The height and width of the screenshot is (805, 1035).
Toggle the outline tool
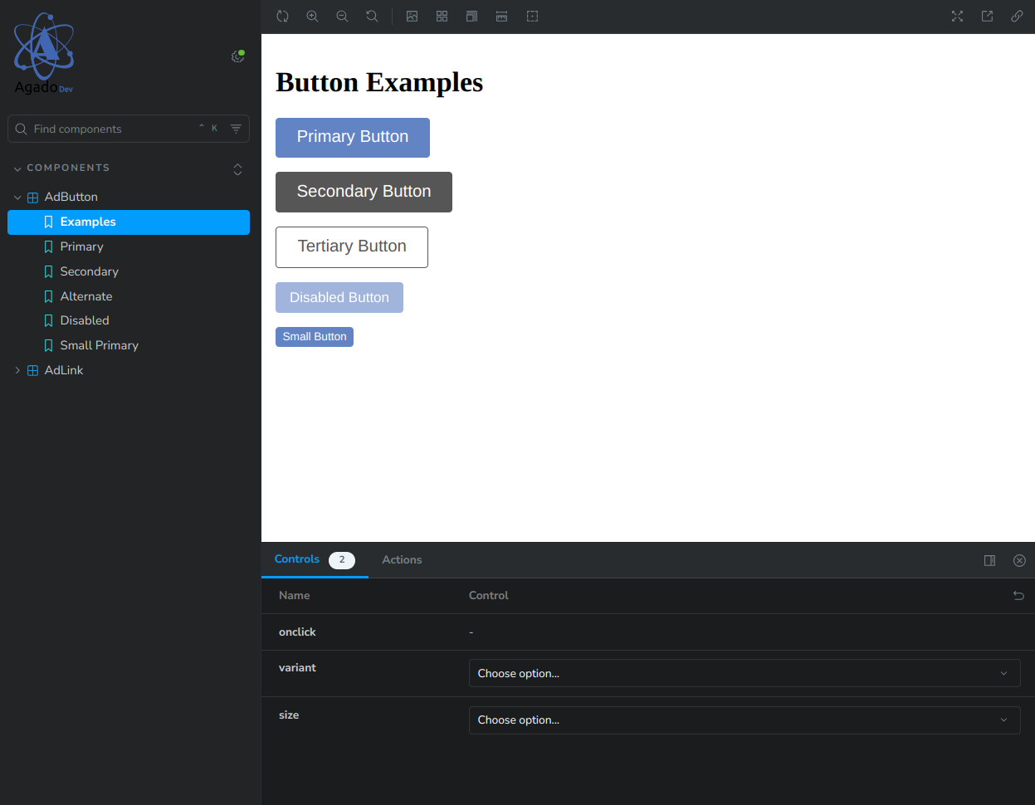[532, 16]
